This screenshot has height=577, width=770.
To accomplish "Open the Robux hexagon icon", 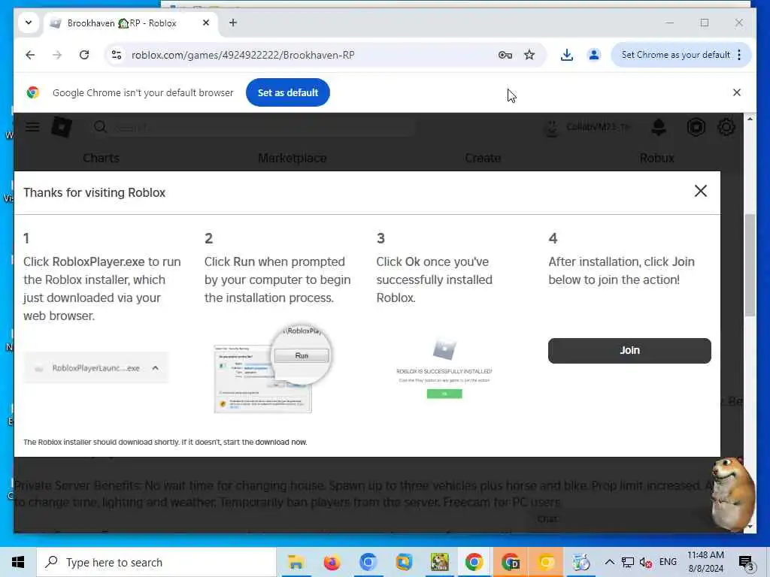I will (696, 128).
